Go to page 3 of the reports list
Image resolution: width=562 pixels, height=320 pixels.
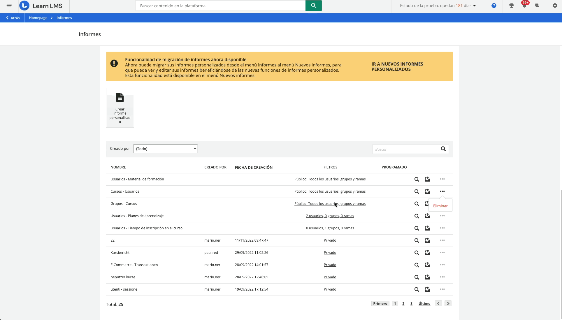[411, 303]
